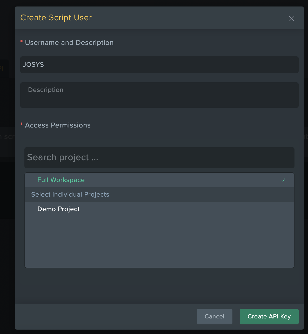
Task: Click the Create Script User title
Action: click(56, 18)
